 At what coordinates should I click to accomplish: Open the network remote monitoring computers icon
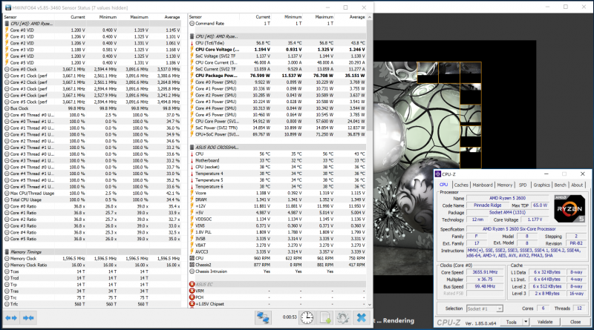pyautogui.click(x=263, y=317)
